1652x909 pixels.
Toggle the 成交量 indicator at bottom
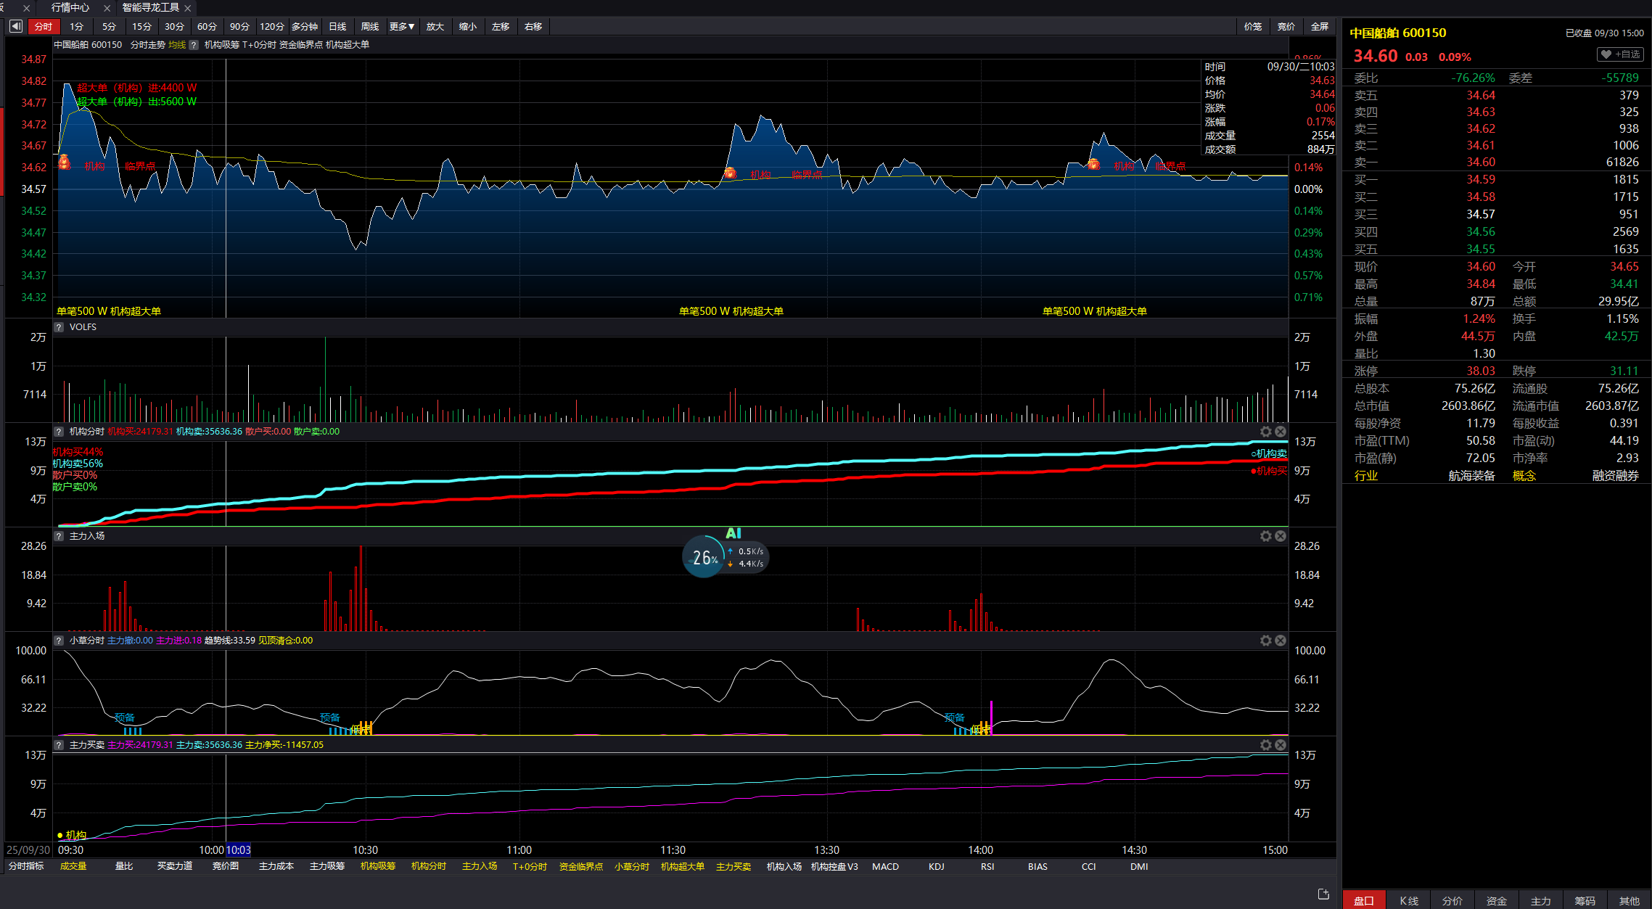coord(73,866)
